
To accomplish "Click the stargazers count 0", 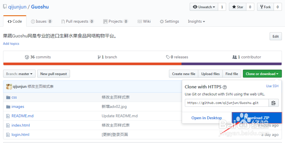I will pyautogui.click(x=250, y=7).
